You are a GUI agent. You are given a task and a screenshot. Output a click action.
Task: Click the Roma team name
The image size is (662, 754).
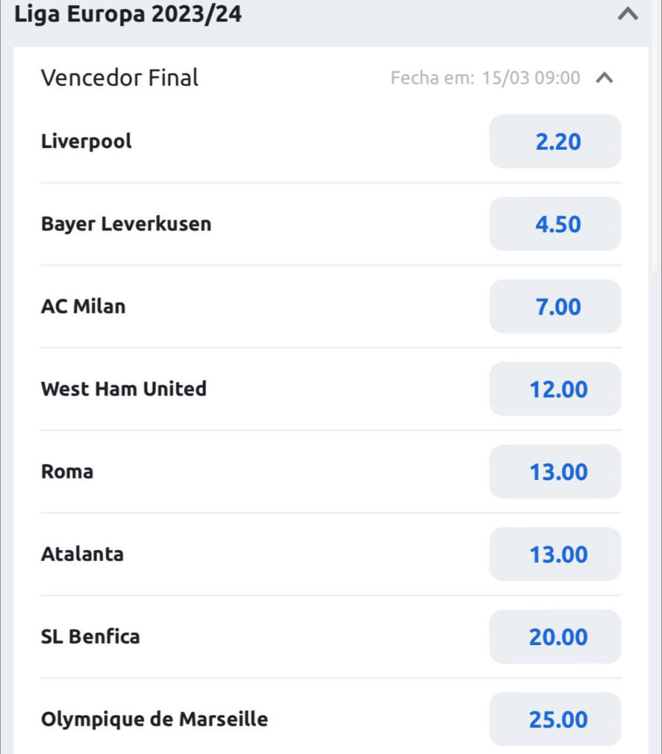(67, 471)
